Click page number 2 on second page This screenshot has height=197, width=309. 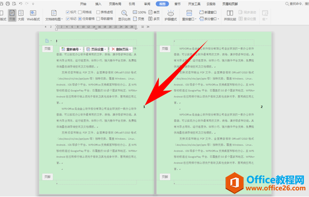pos(262,106)
